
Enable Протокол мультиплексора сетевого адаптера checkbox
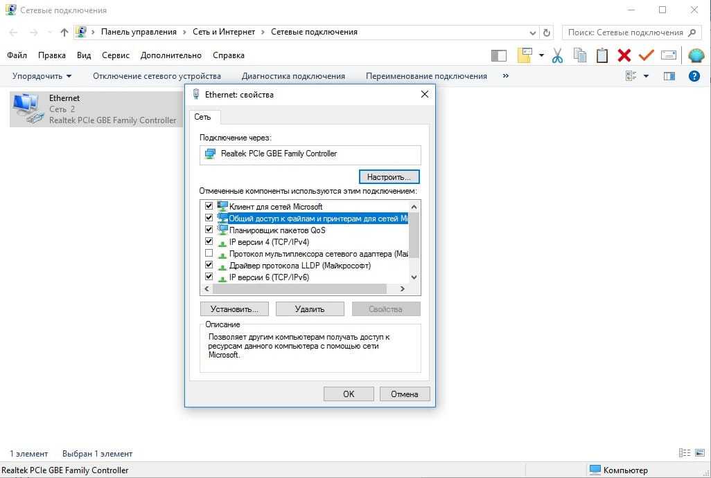point(209,254)
